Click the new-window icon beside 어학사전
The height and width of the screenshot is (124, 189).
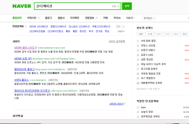click(x=38, y=18)
